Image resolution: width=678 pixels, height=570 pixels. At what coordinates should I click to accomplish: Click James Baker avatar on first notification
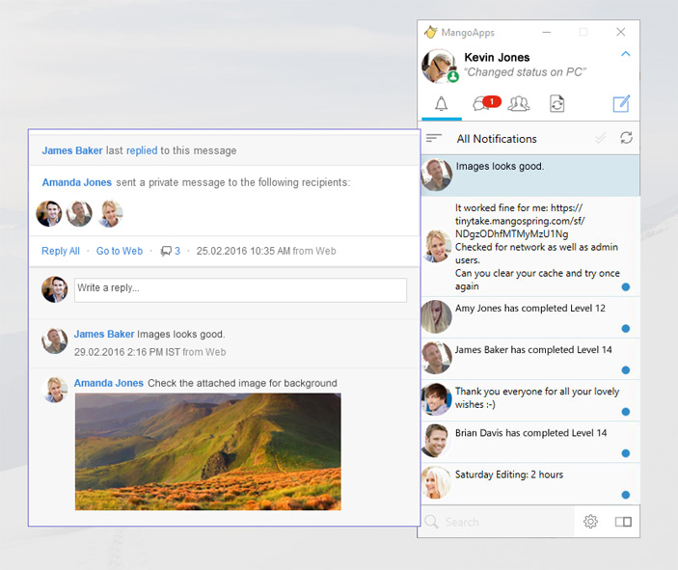pos(437,175)
